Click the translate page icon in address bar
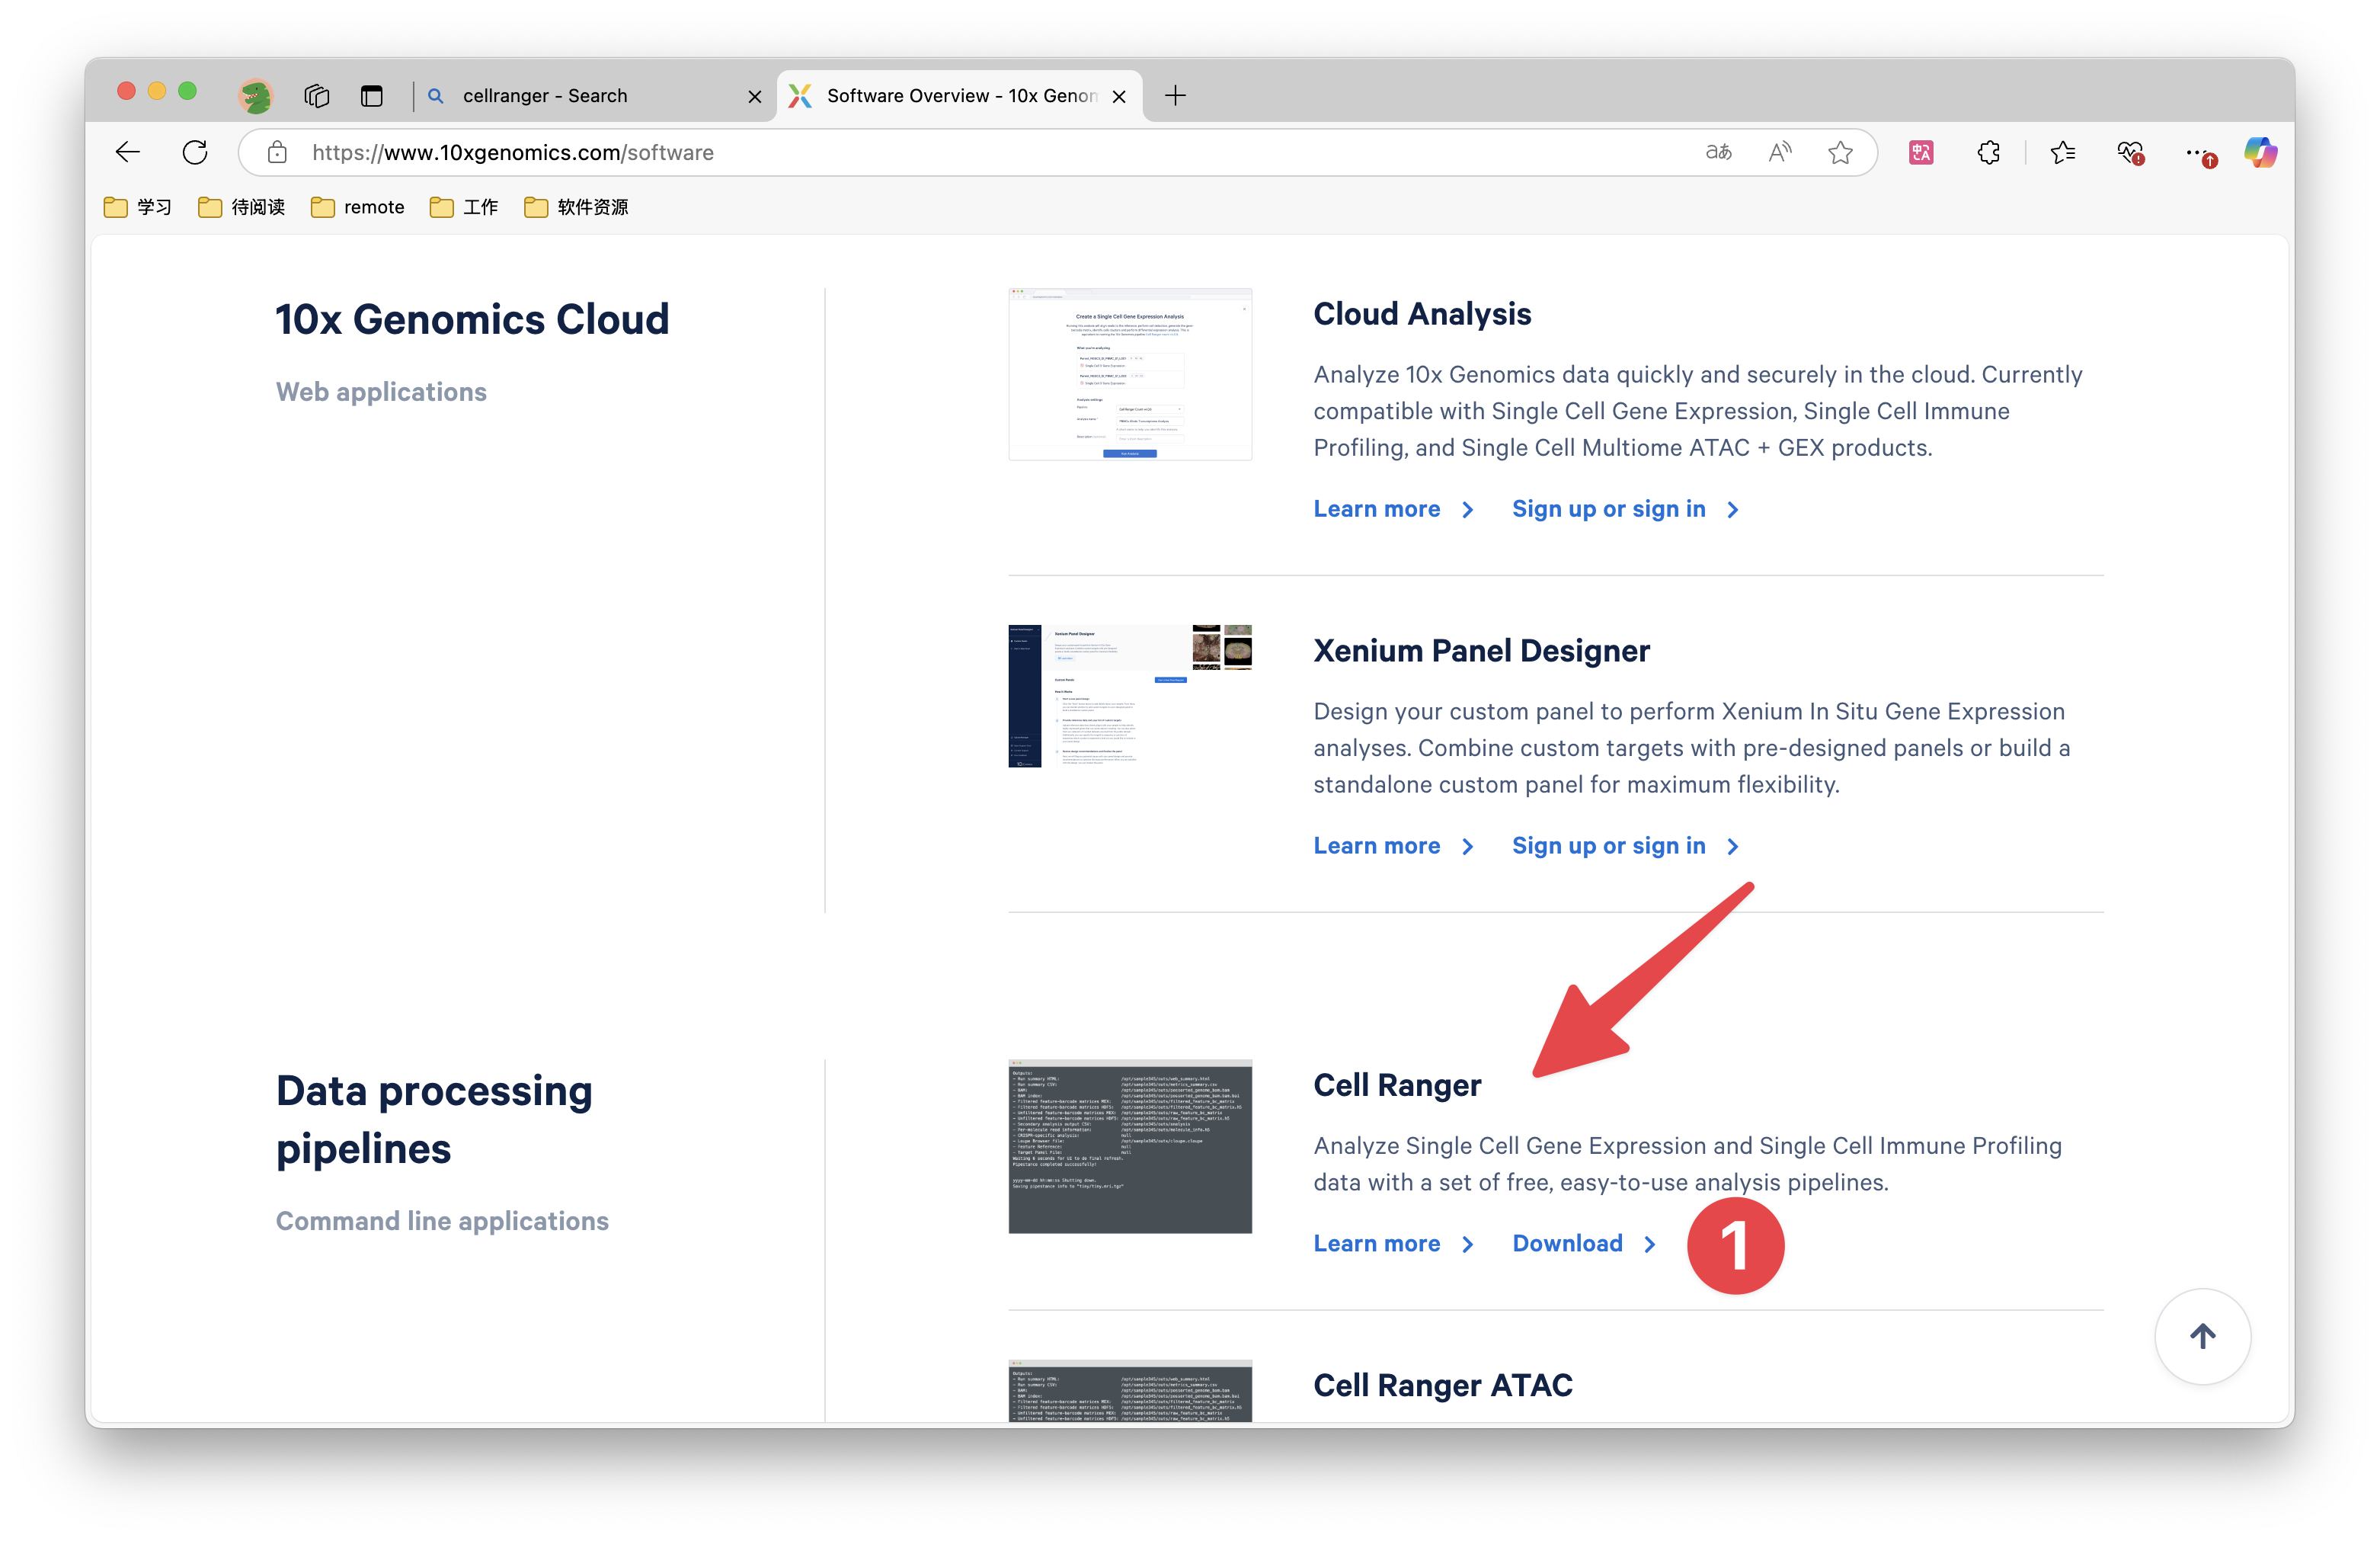Screen dimensions: 2380x1541 (1719, 152)
